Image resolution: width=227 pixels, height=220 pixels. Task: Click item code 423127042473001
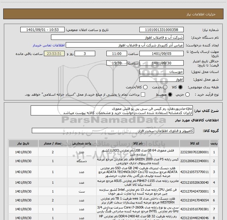pyautogui.click(x=195, y=191)
